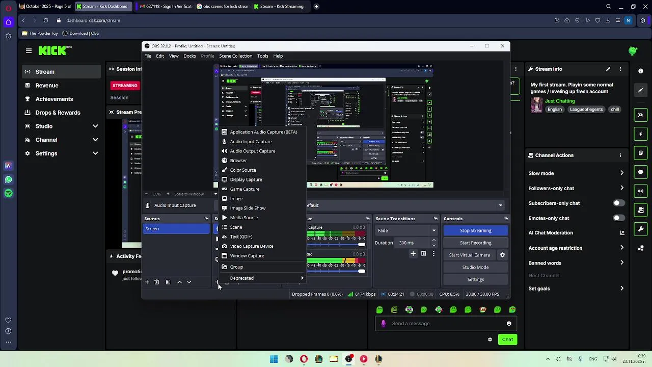This screenshot has width=652, height=367.
Task: Open OBS Settings from Controls dock
Action: [x=476, y=279]
